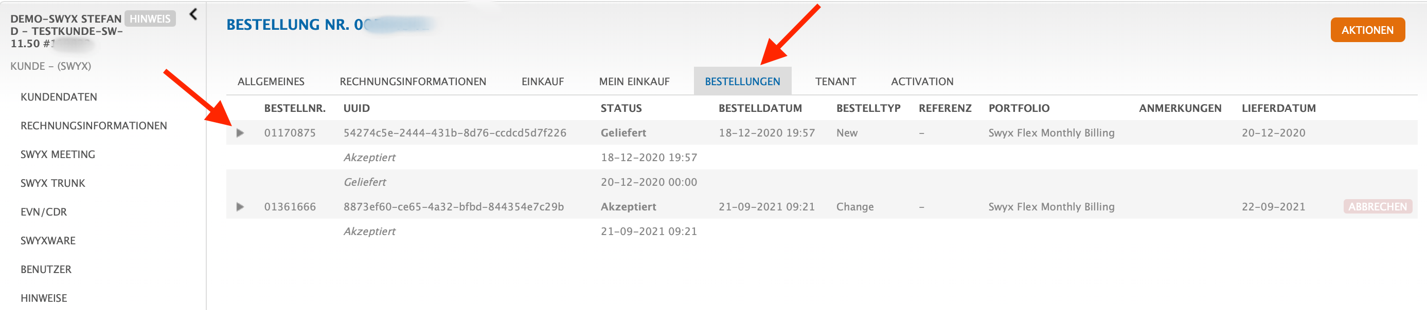
Task: Open the Aktionen button menu
Action: [x=1367, y=30]
